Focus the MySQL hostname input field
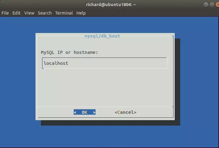 (x=105, y=63)
